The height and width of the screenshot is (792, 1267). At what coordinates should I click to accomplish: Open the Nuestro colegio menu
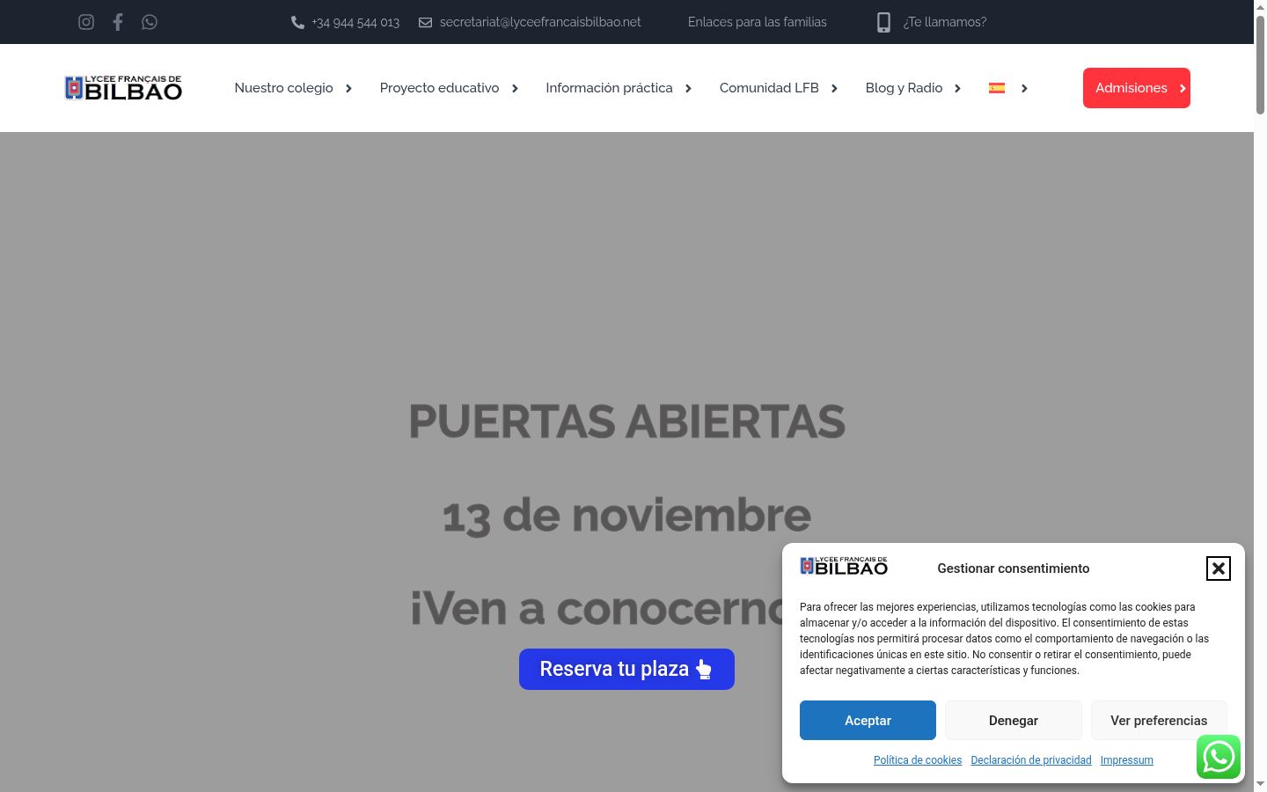pyautogui.click(x=283, y=88)
